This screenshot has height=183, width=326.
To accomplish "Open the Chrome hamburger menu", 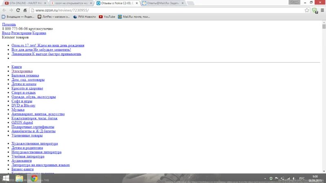I will (x=322, y=10).
